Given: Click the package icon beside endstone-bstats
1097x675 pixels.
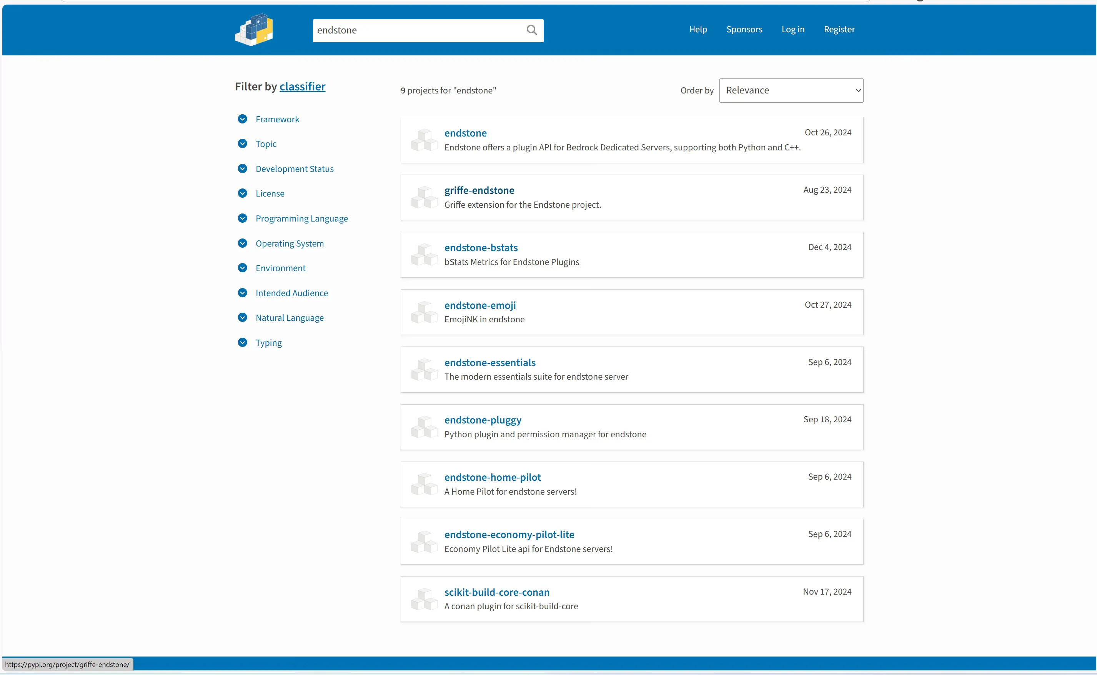Looking at the screenshot, I should pos(424,255).
